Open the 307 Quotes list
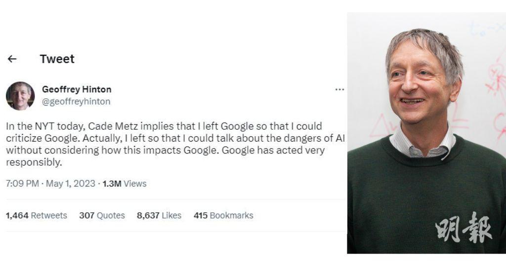 pyautogui.click(x=102, y=216)
